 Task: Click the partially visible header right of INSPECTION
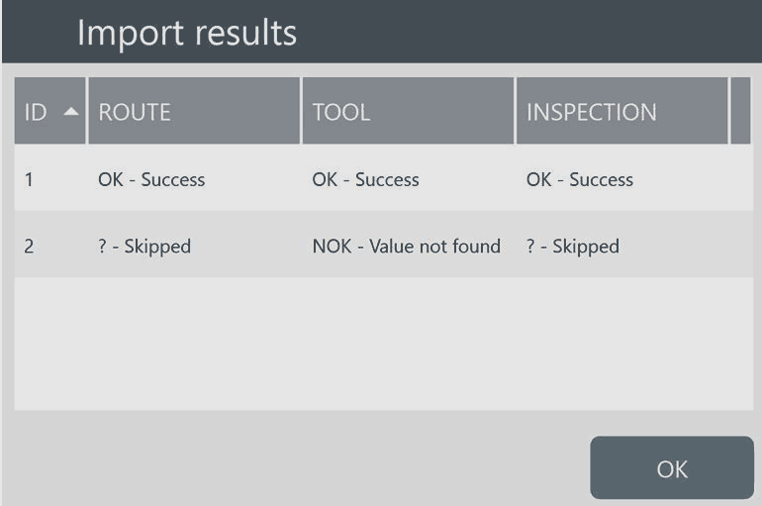click(x=740, y=112)
